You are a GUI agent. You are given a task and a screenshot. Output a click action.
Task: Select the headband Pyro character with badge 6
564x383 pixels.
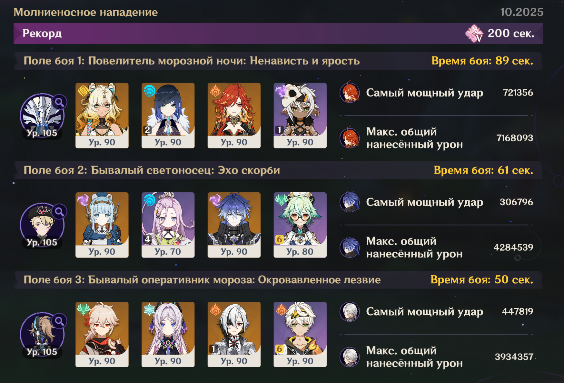(x=300, y=334)
